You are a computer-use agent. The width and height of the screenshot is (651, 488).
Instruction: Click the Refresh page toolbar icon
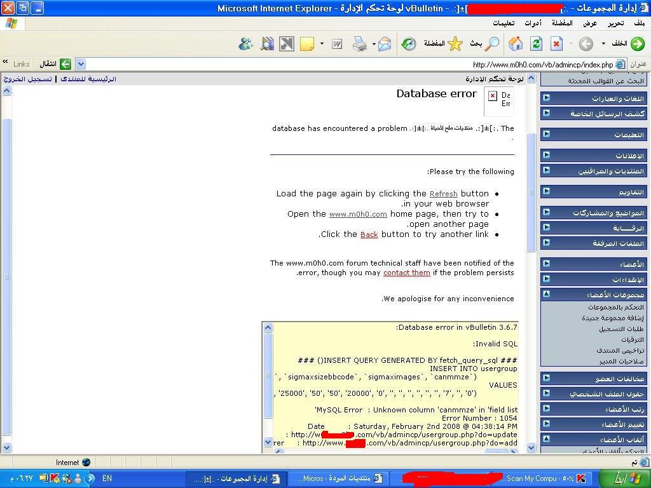[536, 44]
